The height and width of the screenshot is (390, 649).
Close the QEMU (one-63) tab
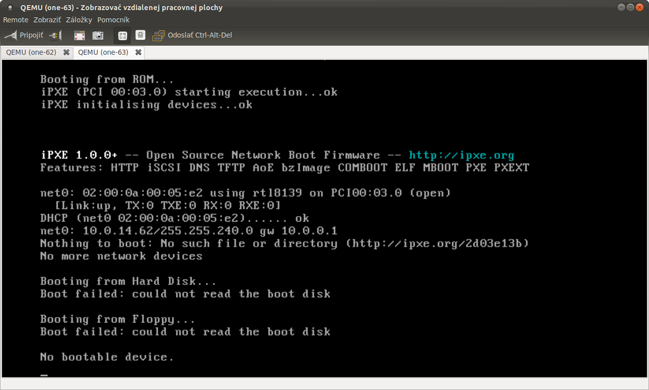[138, 52]
